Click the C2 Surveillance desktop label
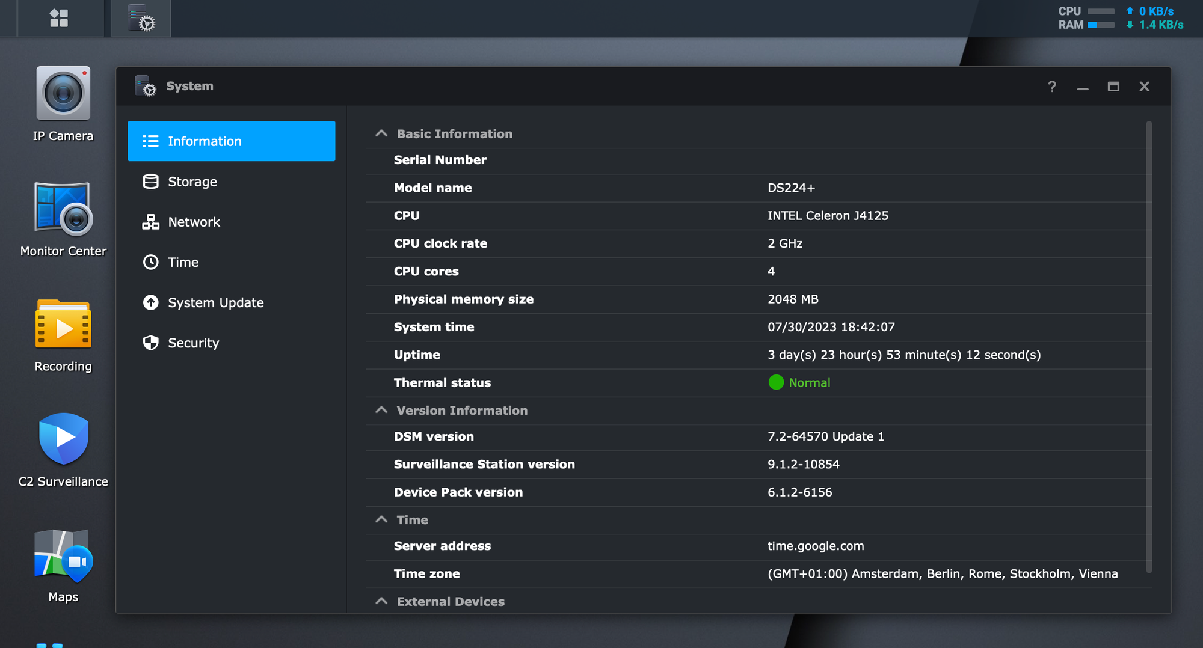 [63, 481]
